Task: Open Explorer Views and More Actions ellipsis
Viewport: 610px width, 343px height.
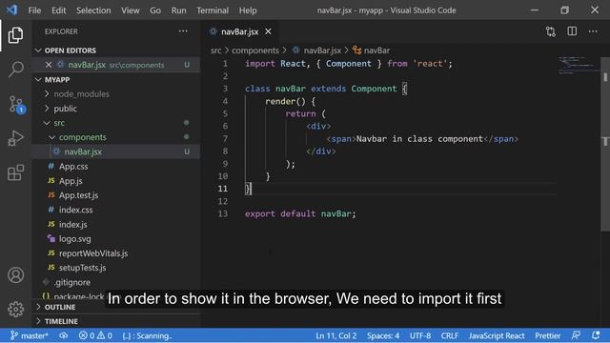Action: pos(183,31)
